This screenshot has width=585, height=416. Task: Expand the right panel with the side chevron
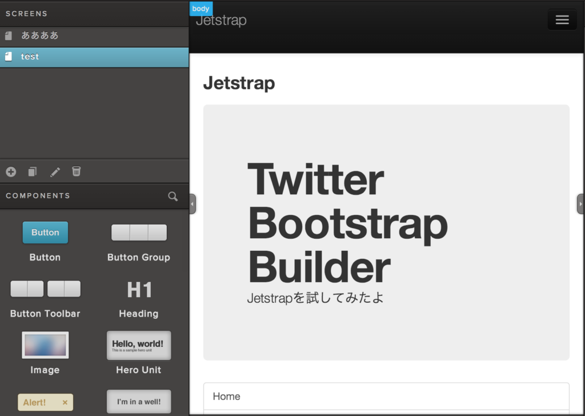(x=580, y=203)
